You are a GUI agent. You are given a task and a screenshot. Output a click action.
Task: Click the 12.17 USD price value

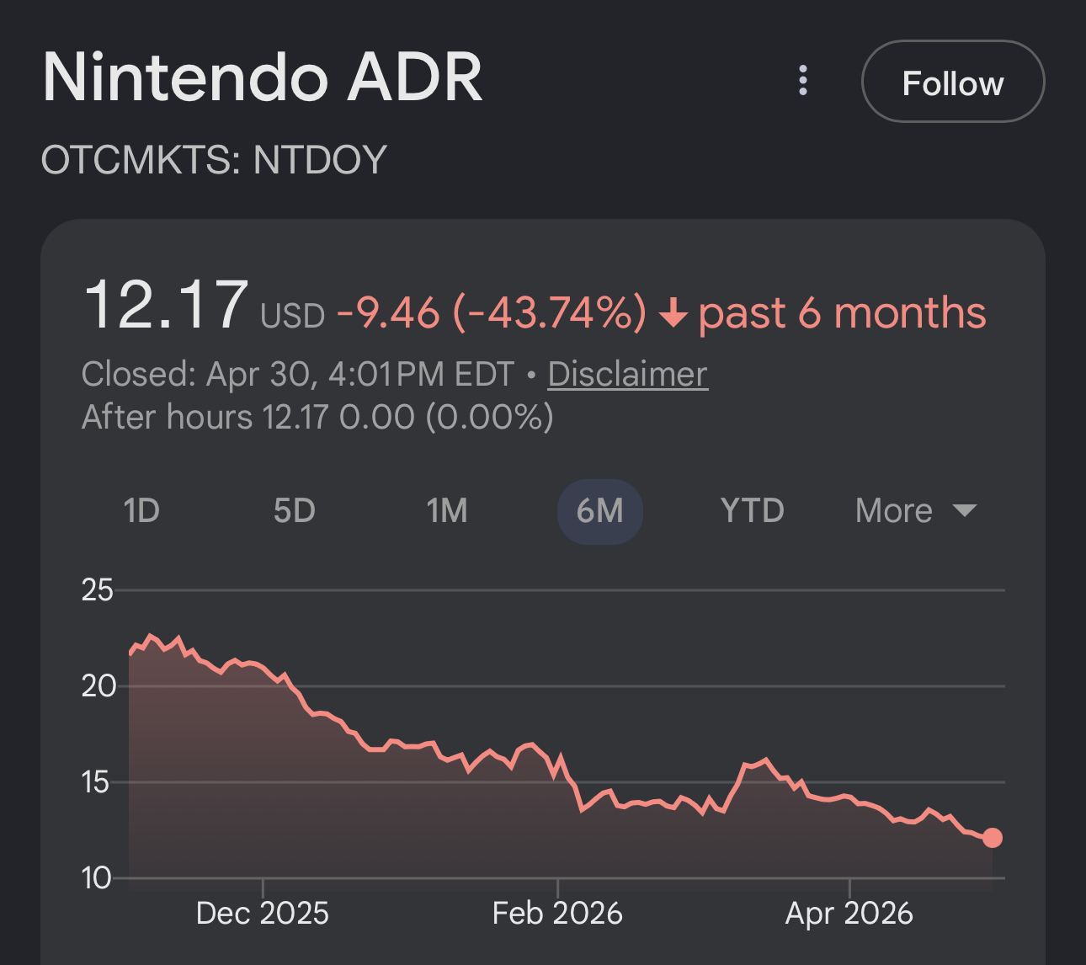point(204,305)
